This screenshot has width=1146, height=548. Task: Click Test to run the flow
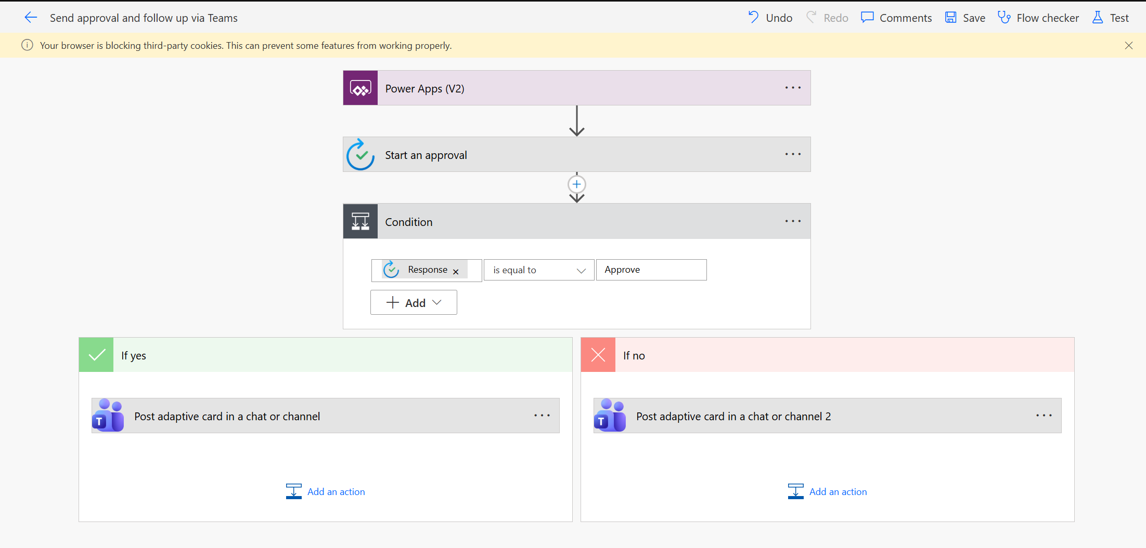click(x=1111, y=17)
